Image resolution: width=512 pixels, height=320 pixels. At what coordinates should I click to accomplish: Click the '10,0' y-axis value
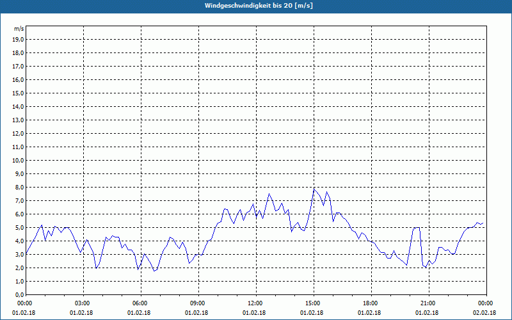19,161
